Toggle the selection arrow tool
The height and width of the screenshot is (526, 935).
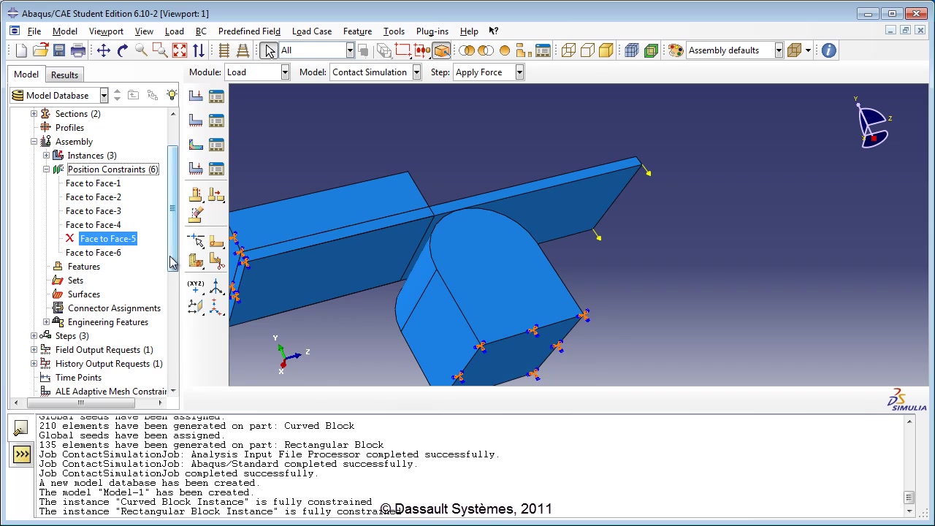click(270, 50)
